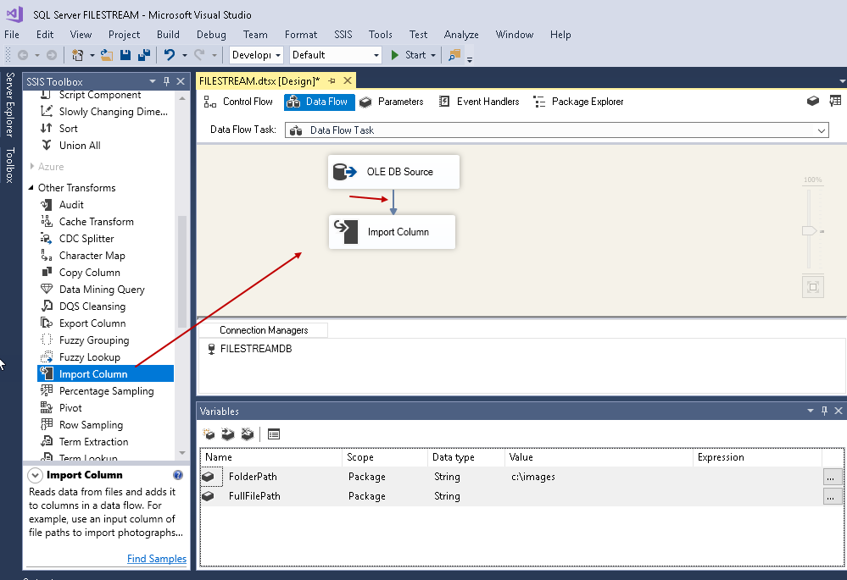Open the Package Explorer tab
The height and width of the screenshot is (580, 847).
pos(578,102)
